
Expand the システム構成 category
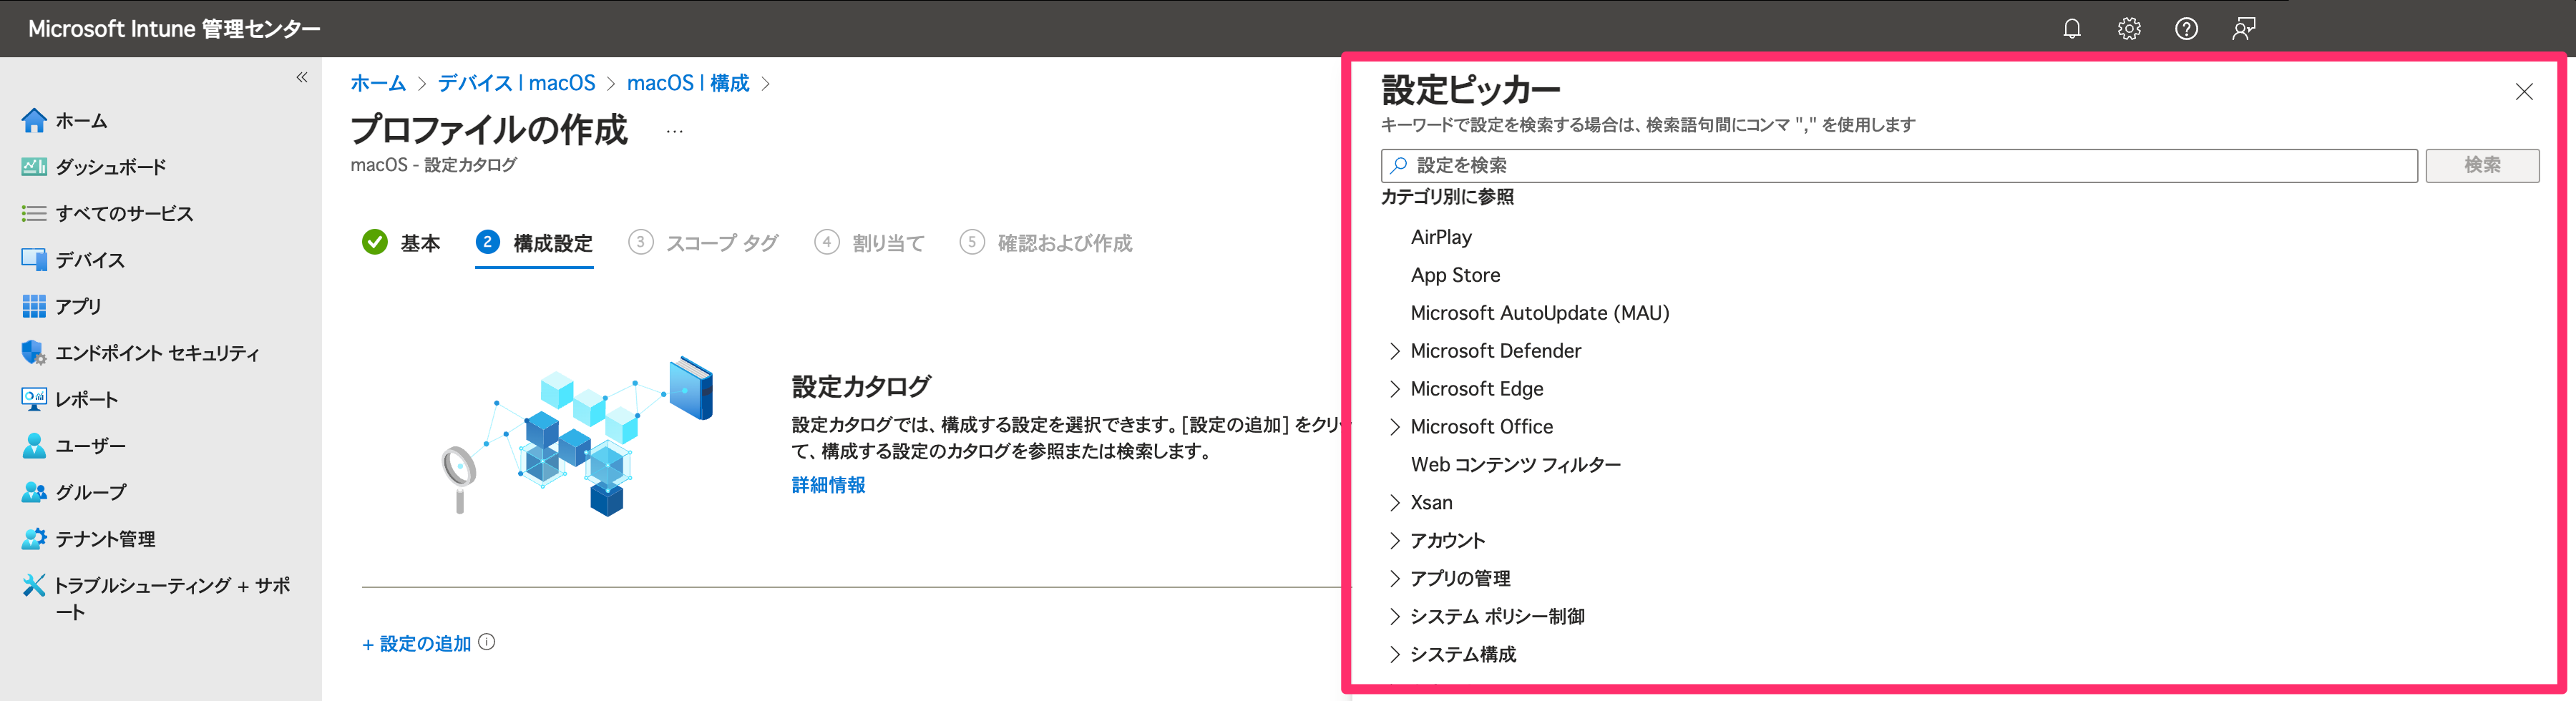click(1395, 655)
